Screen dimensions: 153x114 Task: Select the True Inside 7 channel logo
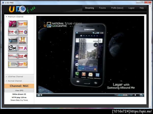click(23, 24)
